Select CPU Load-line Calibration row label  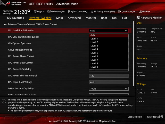21,30
